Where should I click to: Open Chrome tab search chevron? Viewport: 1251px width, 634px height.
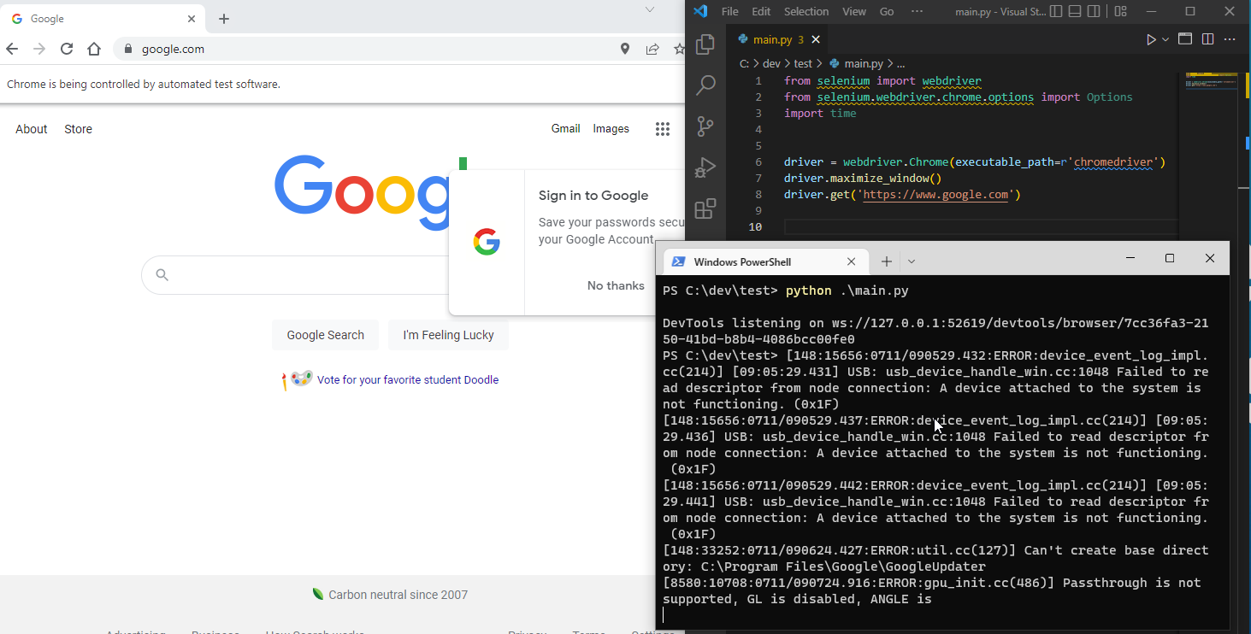(650, 9)
